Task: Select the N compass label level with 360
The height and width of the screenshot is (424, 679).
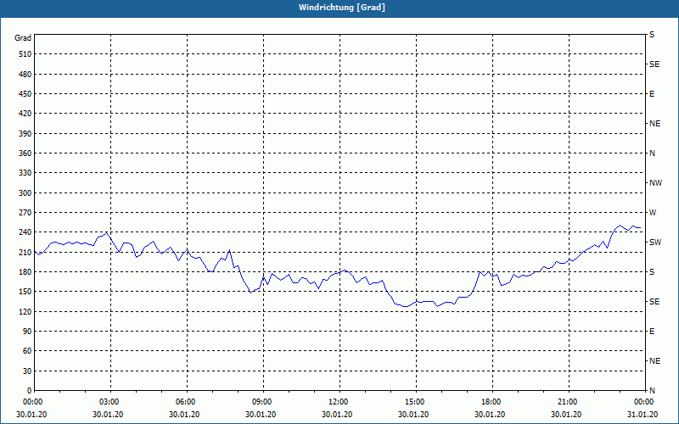Action: click(652, 153)
